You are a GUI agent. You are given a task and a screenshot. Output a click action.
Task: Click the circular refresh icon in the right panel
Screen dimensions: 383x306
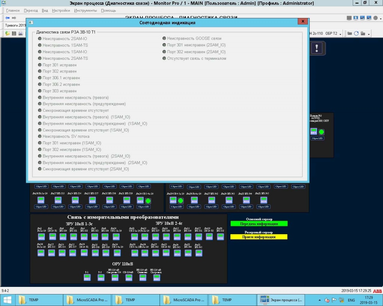[356, 34]
